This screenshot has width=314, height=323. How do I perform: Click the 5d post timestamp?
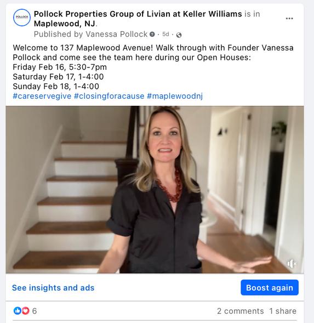[x=165, y=34]
